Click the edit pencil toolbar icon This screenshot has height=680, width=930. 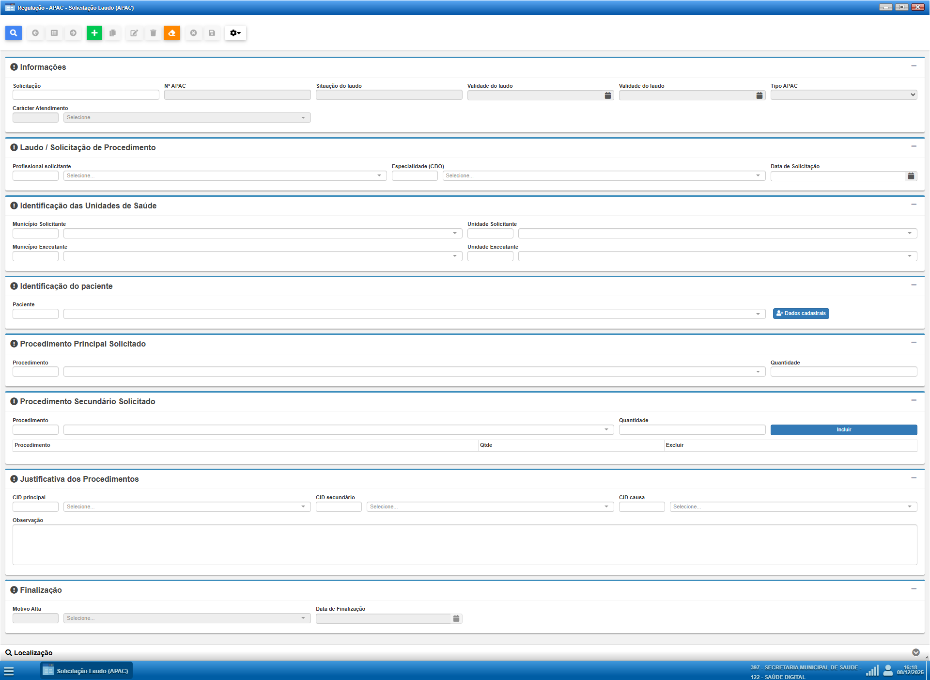[x=134, y=33]
